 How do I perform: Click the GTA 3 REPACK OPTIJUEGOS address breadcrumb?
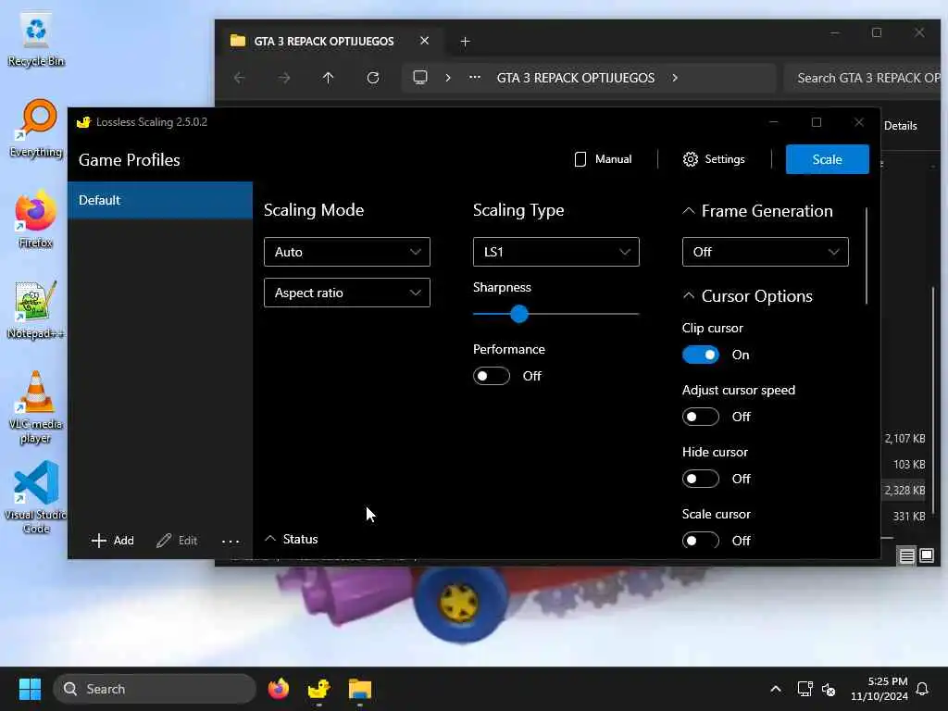[576, 78]
